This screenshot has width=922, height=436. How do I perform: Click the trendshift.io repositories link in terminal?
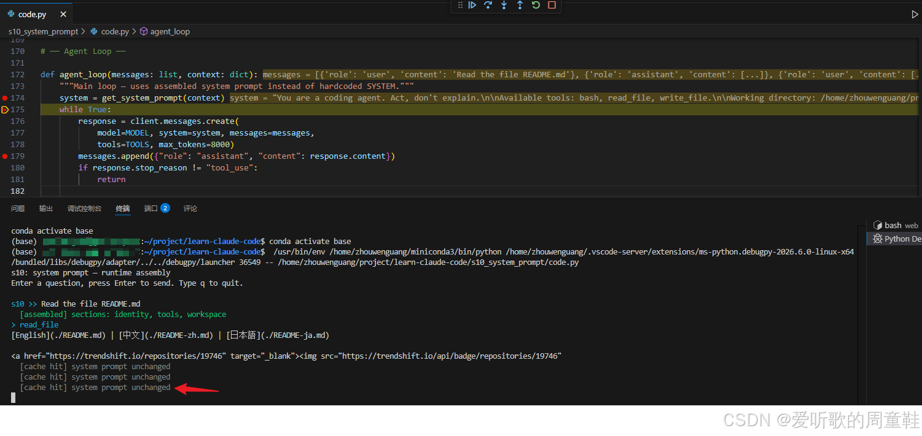[135, 356]
